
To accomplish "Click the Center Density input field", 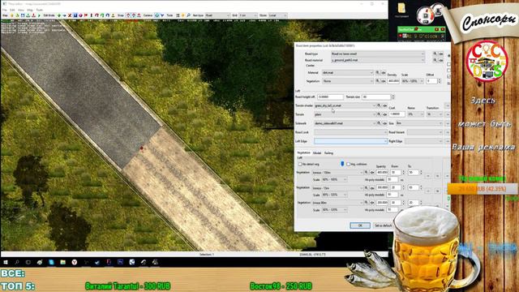I will tap(393, 81).
